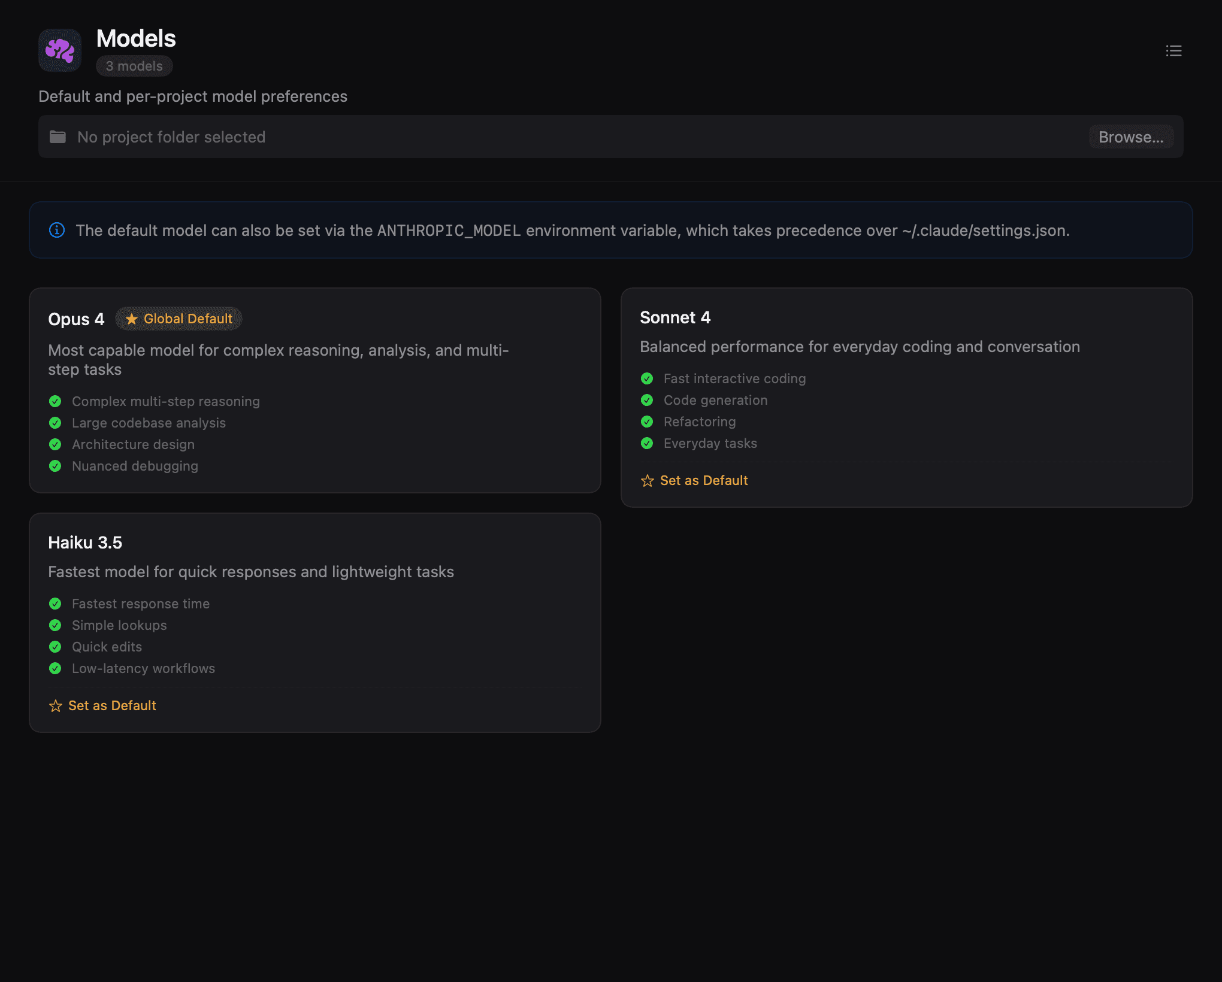The image size is (1222, 982).
Task: Click the Models page heading
Action: [136, 38]
